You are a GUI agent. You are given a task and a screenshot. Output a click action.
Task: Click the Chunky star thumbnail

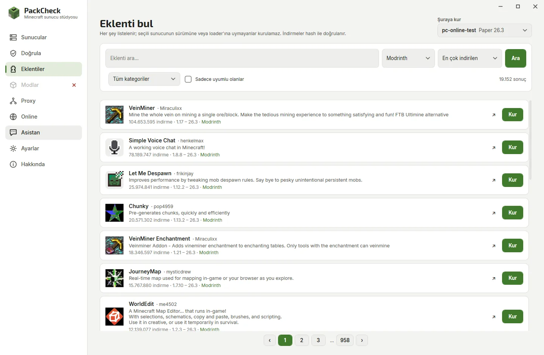114,213
